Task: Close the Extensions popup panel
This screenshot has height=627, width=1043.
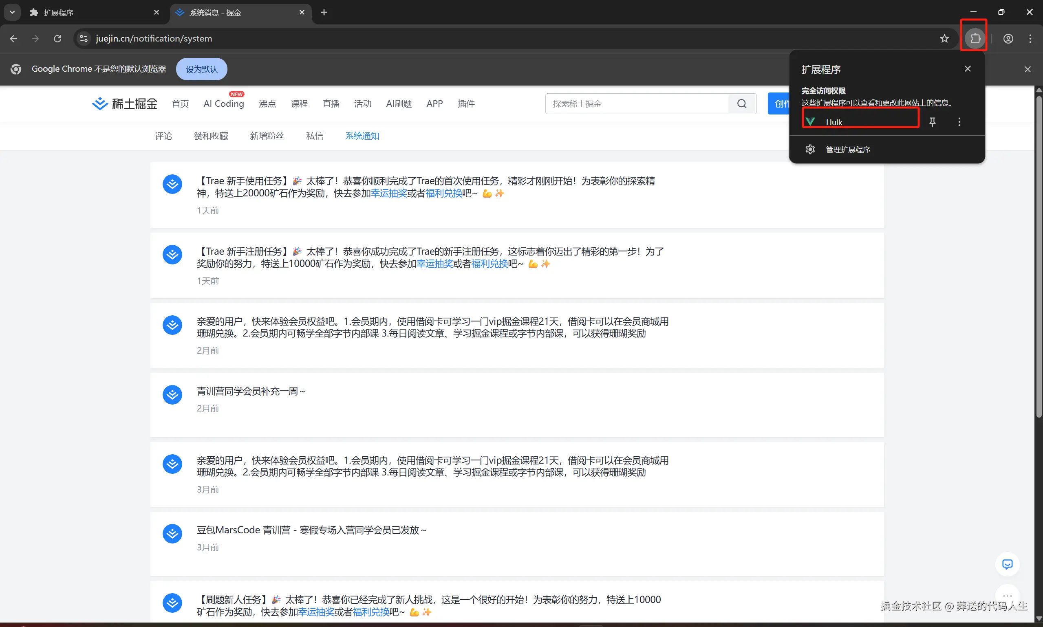Action: pos(967,69)
